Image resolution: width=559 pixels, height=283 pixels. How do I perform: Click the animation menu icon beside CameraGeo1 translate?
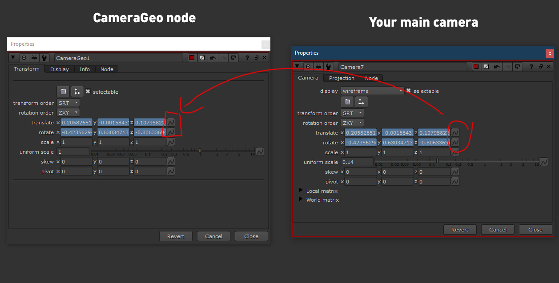[x=171, y=122]
